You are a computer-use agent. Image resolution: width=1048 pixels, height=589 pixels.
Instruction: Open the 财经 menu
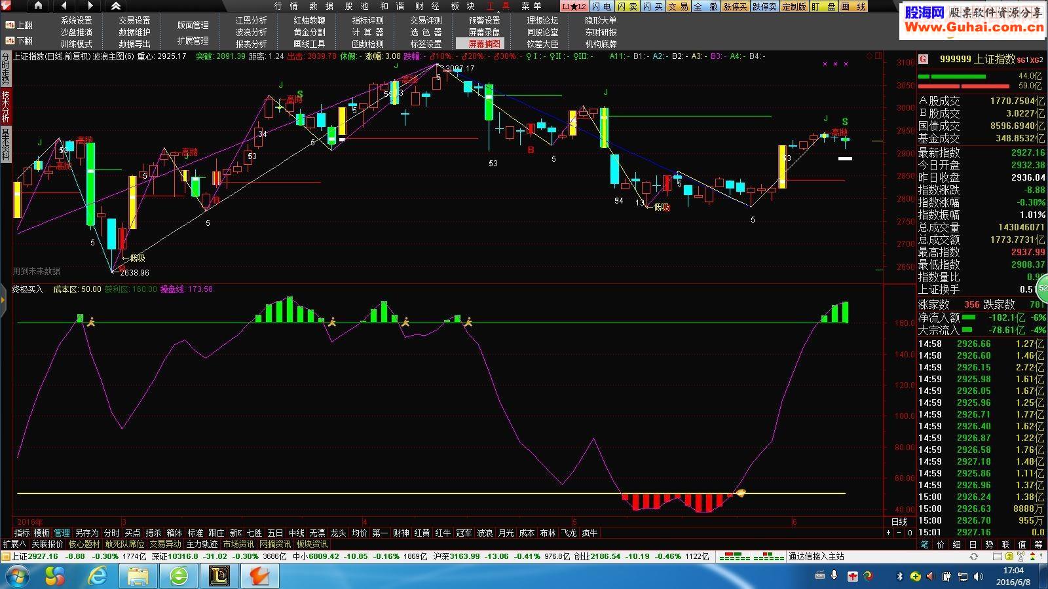tap(427, 6)
